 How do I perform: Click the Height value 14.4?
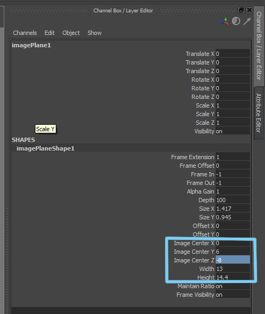point(233,277)
